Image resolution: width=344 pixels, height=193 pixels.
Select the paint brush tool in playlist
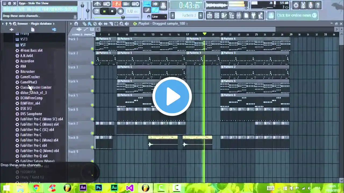coord(90,24)
